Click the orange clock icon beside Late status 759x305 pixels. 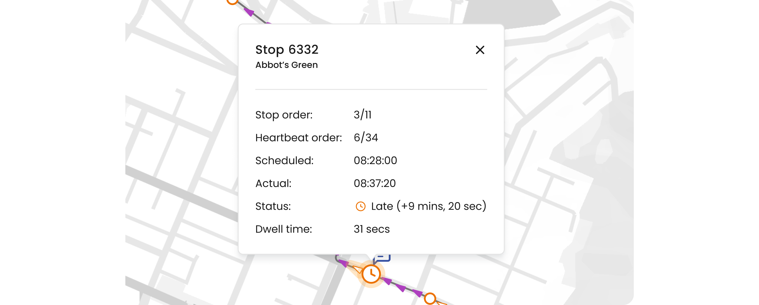(360, 206)
